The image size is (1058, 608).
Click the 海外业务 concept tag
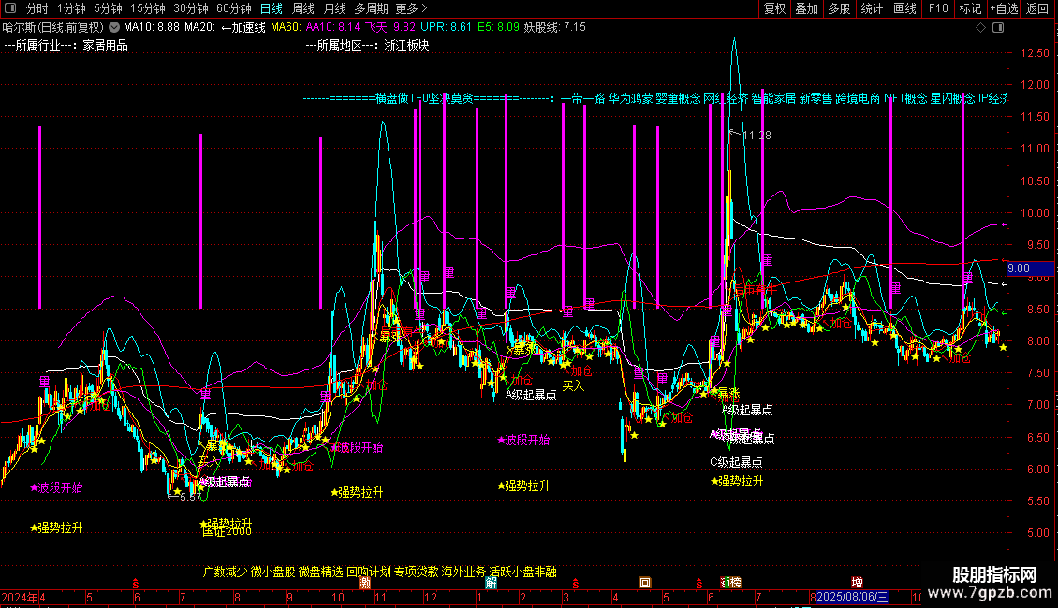[x=463, y=572]
